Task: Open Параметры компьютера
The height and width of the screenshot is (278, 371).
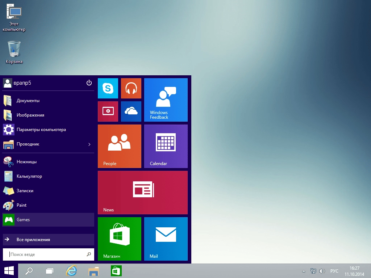Action: click(x=48, y=130)
